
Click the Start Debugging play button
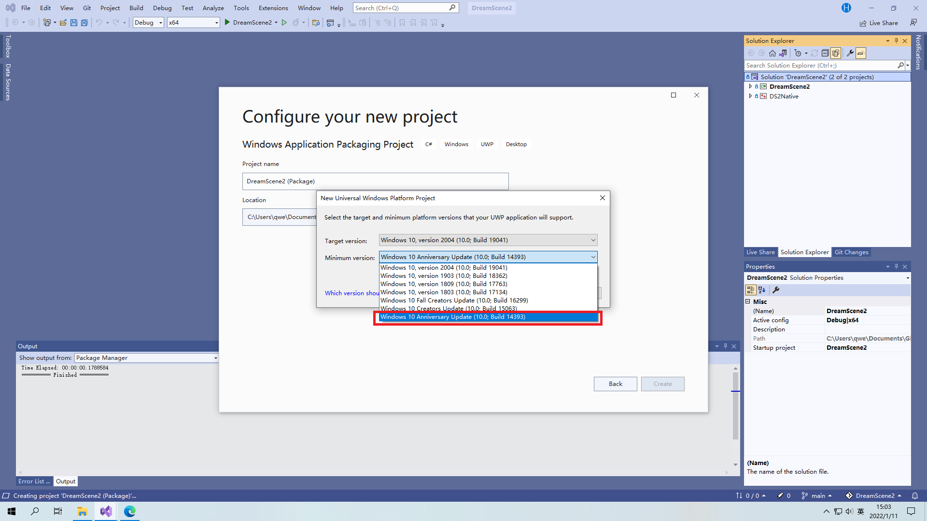(228, 22)
